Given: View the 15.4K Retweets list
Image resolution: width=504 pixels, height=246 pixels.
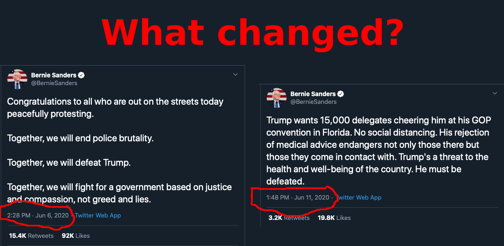Looking at the screenshot, I should (x=31, y=236).
